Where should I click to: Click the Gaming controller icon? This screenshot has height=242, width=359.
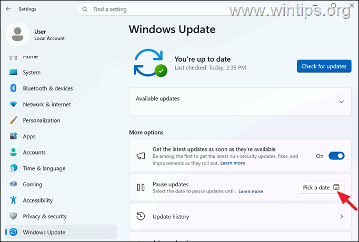(13, 184)
